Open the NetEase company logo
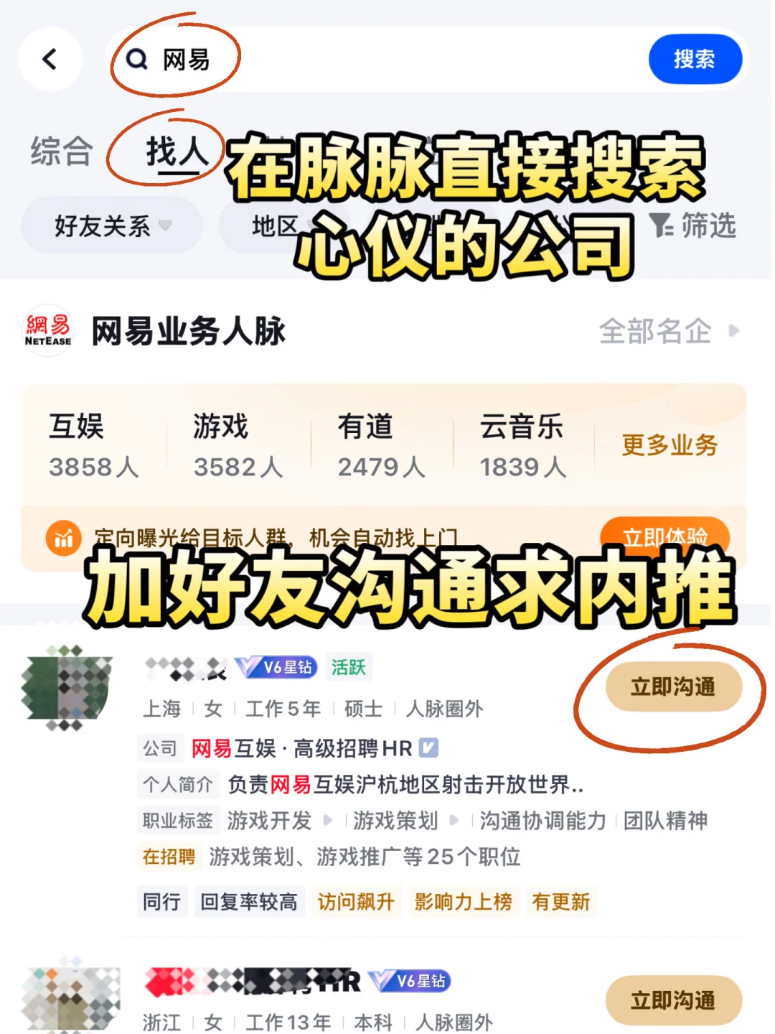Viewport: 775px width, 1034px height. [48, 331]
